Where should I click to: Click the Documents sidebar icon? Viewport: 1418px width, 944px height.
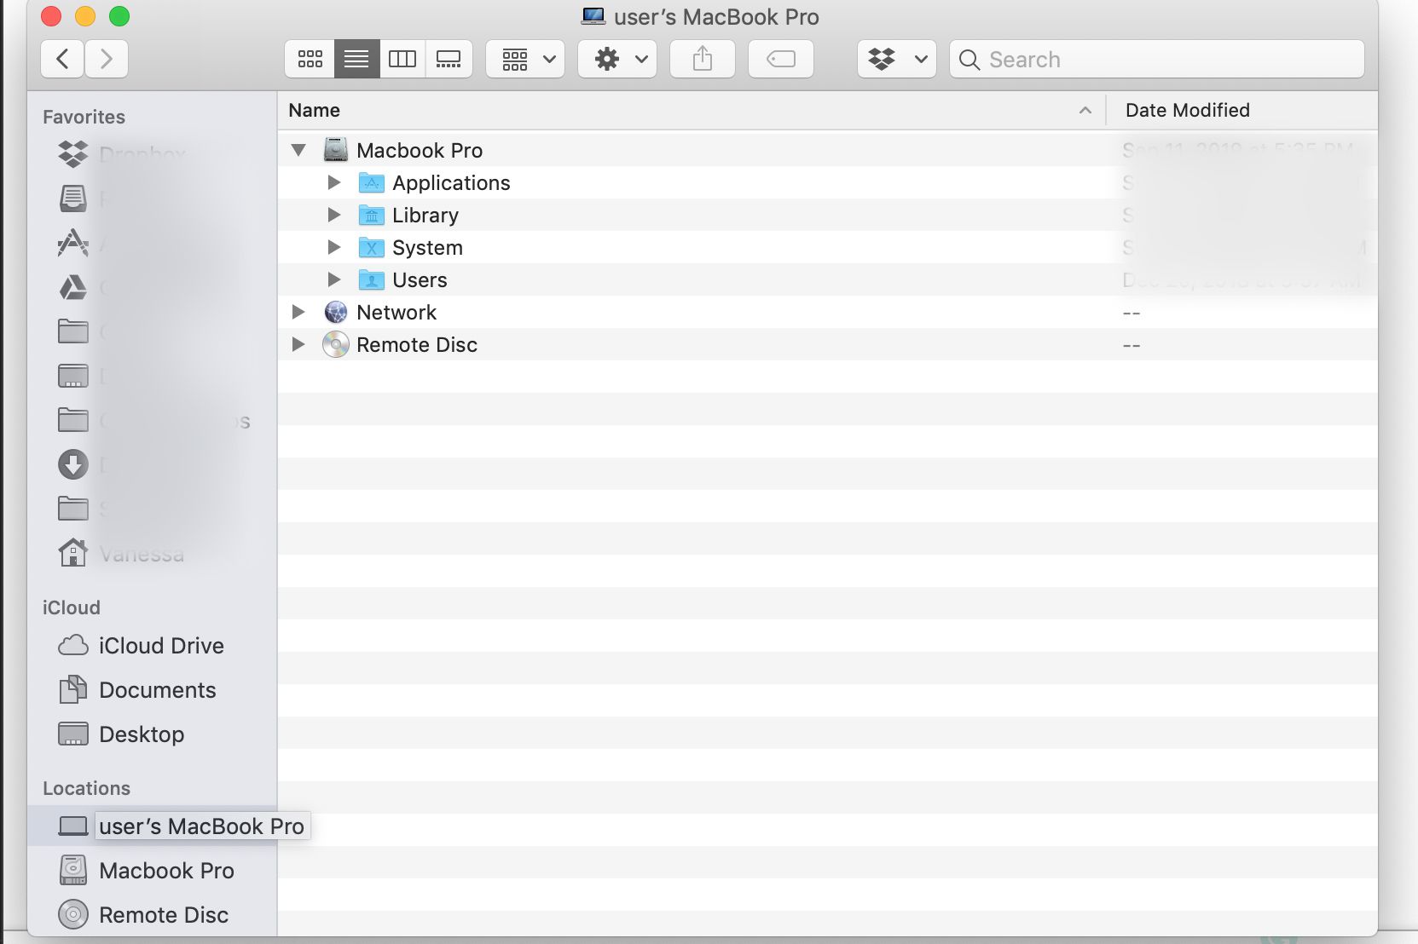pos(73,689)
